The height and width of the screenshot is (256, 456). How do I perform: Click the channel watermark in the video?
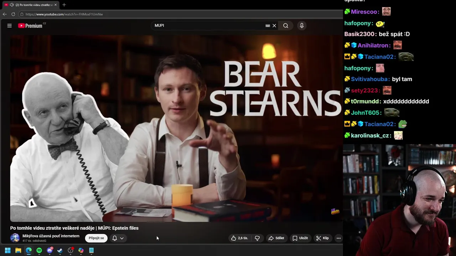coord(335,212)
